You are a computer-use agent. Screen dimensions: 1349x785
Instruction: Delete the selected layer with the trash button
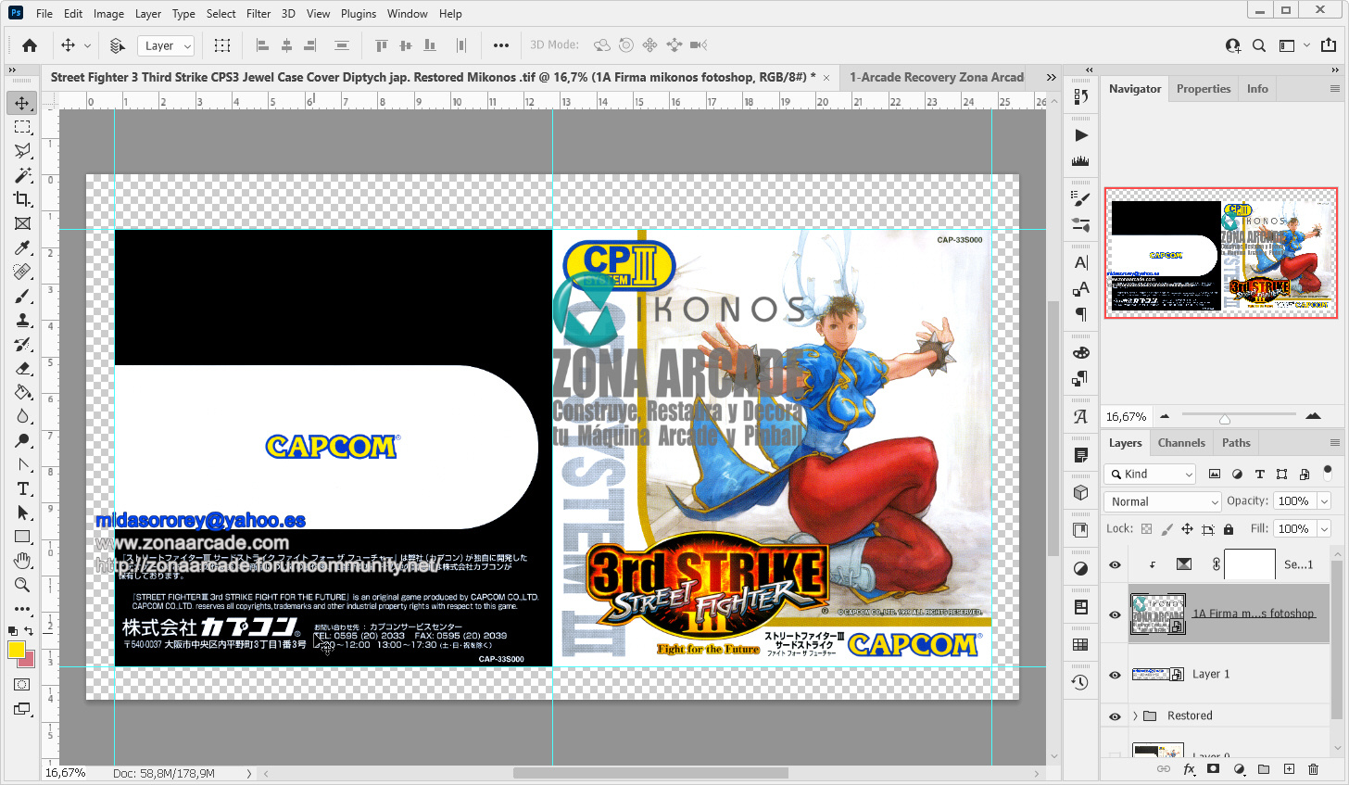[1313, 768]
